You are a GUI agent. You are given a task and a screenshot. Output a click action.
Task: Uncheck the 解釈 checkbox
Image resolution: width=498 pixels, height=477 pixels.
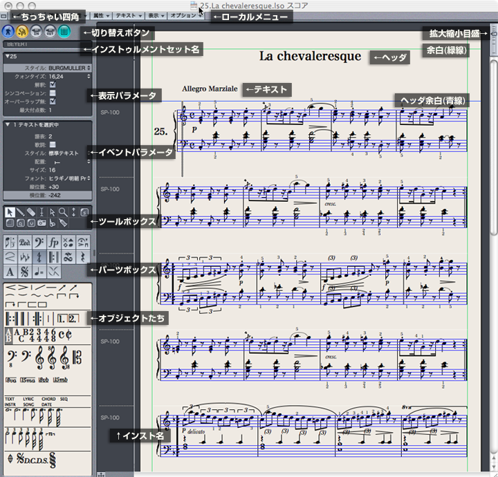(x=53, y=84)
